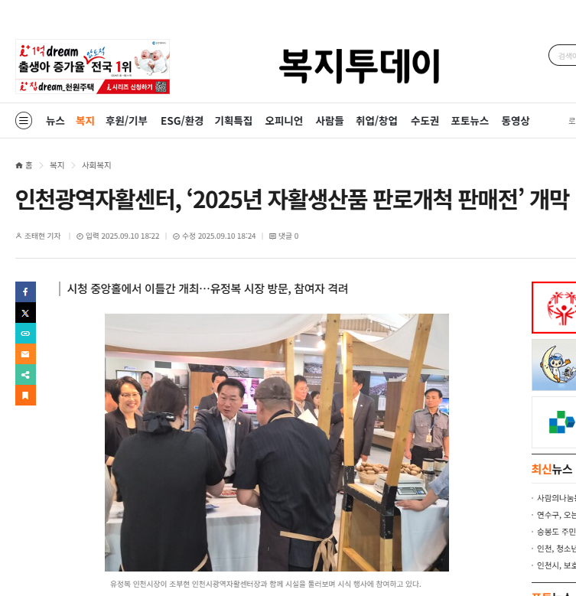
Task: Share article on Facebook
Action: point(25,292)
